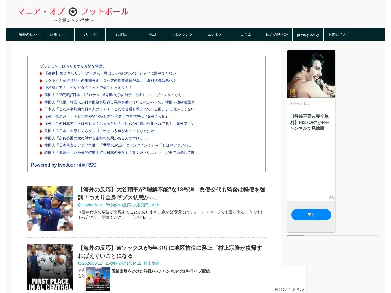The width and height of the screenshot is (391, 293).
Task: Click ゾッとして、ほろりとする奇妙な物語 link
Action: click(73, 66)
